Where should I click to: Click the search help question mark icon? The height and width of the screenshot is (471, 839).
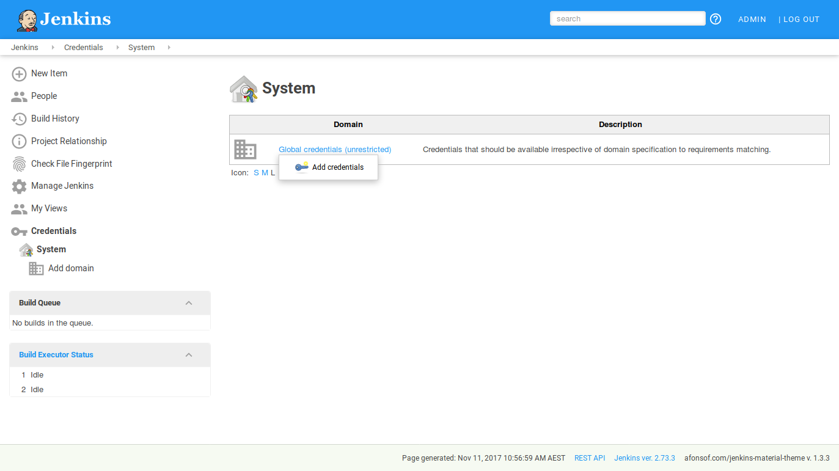716,19
